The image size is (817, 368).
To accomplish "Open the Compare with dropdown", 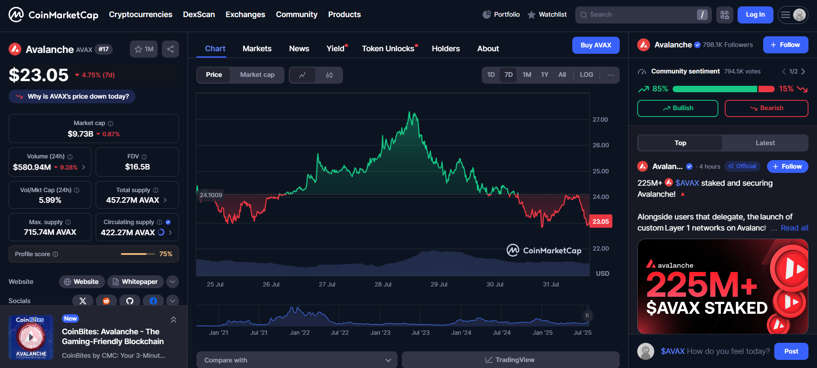I will click(297, 360).
